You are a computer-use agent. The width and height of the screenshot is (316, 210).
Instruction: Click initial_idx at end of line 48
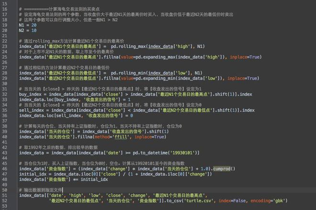94,179
